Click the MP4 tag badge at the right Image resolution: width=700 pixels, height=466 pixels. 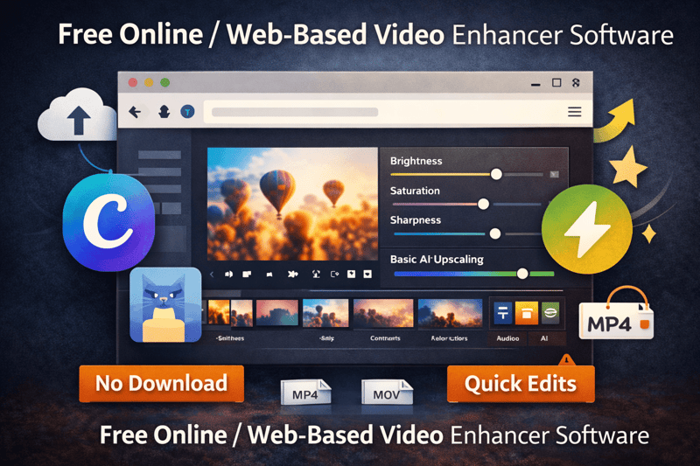[x=616, y=320]
